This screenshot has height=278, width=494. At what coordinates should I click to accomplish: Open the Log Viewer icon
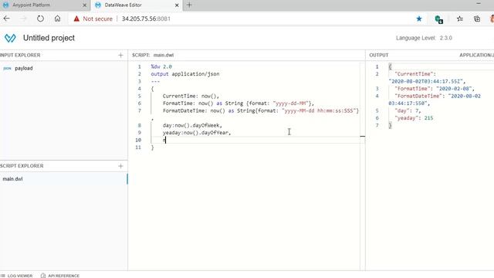click(x=3, y=276)
